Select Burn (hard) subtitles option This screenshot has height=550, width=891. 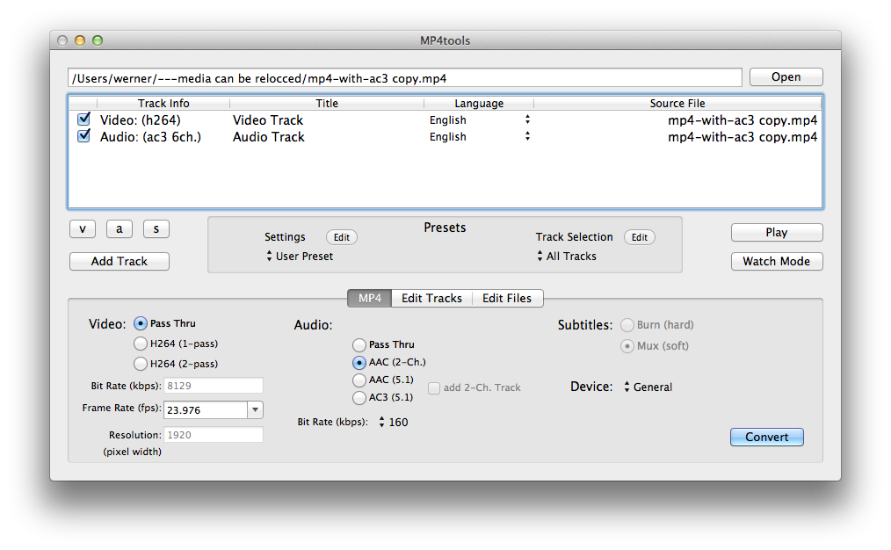(627, 325)
